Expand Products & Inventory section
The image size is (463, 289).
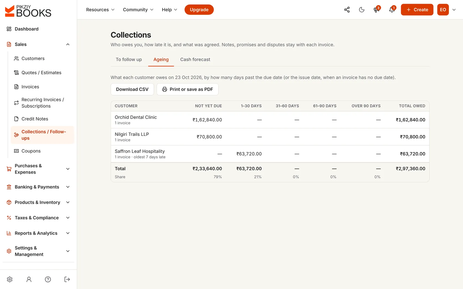pos(38,202)
